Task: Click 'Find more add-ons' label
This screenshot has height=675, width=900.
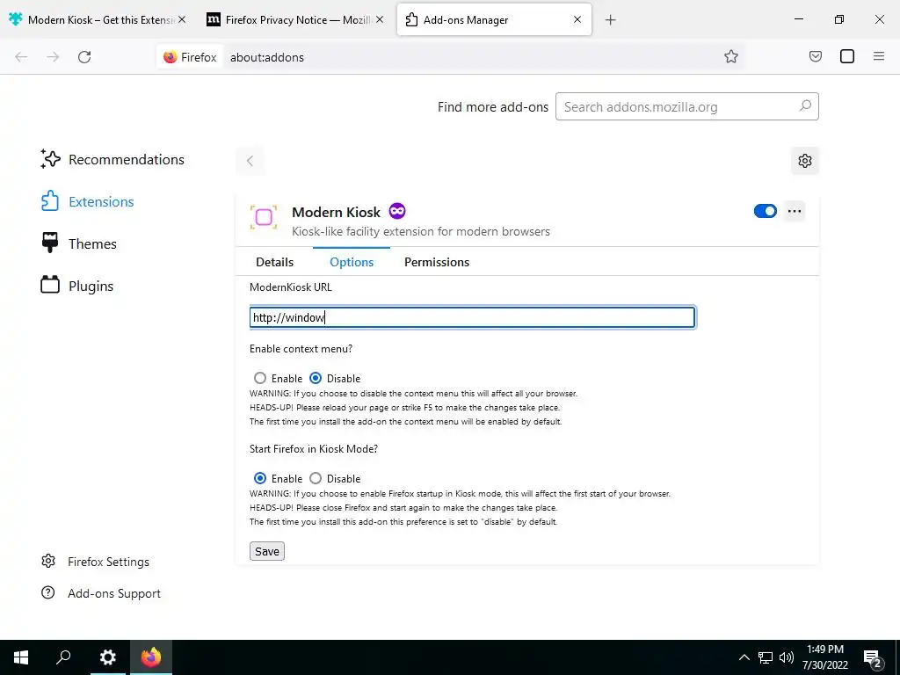Action: 493,106
